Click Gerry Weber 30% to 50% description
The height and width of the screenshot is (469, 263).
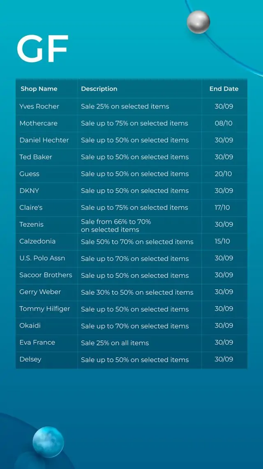tap(137, 292)
